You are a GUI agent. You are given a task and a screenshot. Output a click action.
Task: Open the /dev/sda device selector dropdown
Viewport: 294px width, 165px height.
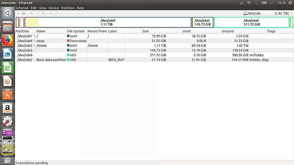pyautogui.click(x=268, y=13)
